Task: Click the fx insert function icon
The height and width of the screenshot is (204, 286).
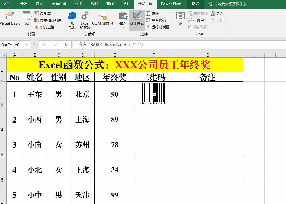Action: point(66,45)
